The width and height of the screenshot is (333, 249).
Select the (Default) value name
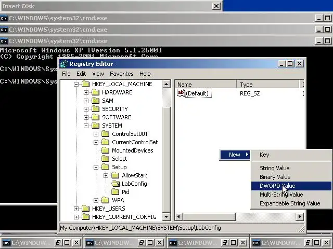(x=198, y=93)
